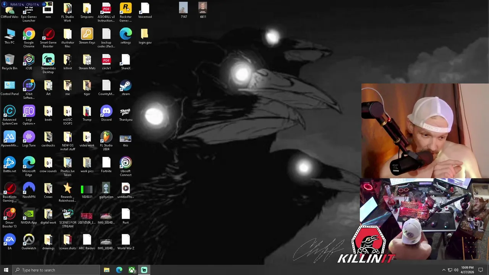Screen dimensions: 489x275
Task: Open File Explorer from the taskbar
Action: [x=107, y=270]
